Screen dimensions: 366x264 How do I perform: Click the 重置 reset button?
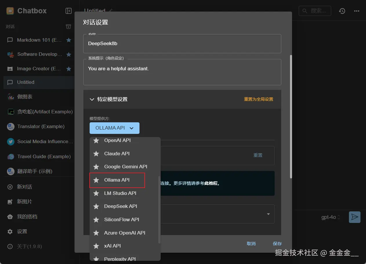(x=258, y=155)
